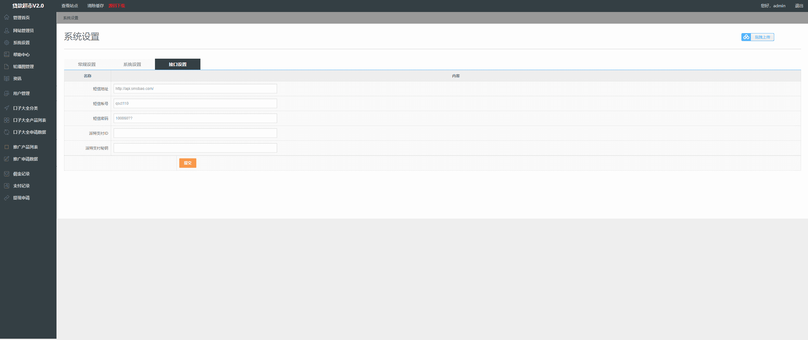This screenshot has width=808, height=340.
Task: Click the 清除缓存 link
Action: 96,6
